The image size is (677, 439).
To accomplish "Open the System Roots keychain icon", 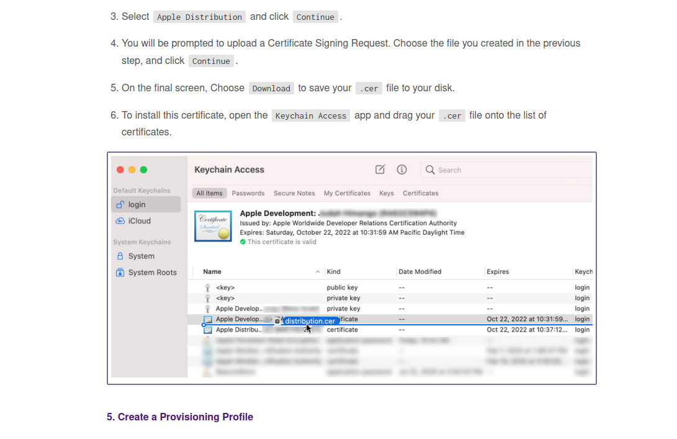I will coord(120,272).
